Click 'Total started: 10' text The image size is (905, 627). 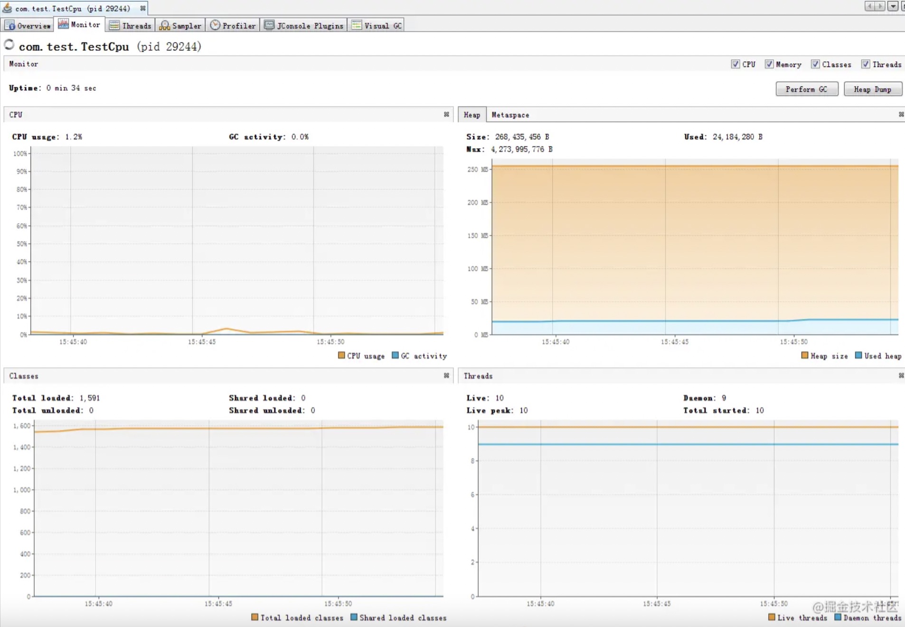pos(724,410)
